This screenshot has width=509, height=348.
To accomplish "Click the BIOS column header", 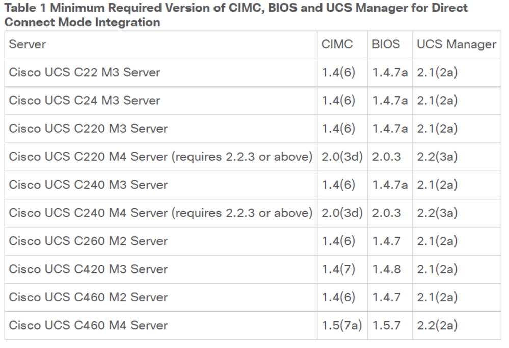I will pyautogui.click(x=386, y=44).
